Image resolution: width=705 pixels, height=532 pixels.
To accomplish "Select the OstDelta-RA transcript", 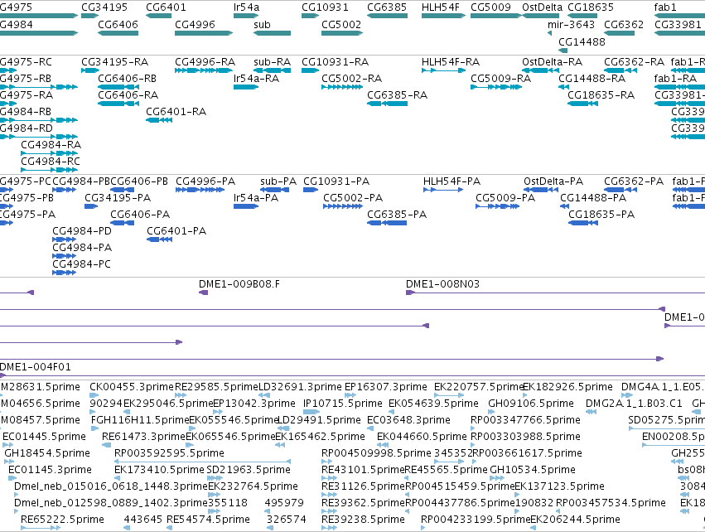I will click(540, 70).
